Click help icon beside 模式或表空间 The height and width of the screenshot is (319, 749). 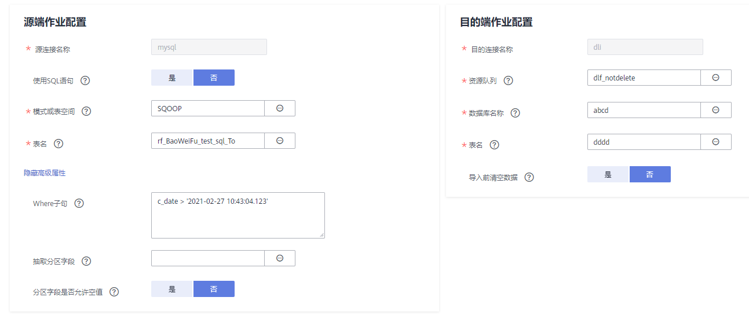[86, 111]
